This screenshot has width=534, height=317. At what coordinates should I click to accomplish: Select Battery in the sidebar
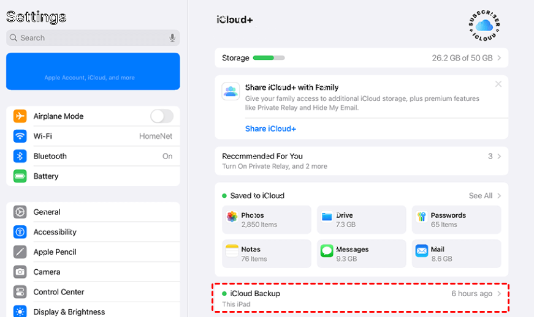pyautogui.click(x=93, y=176)
